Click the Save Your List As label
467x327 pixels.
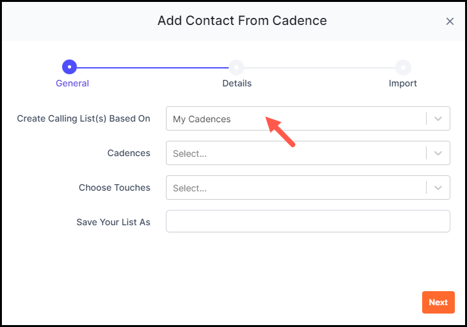pos(113,222)
